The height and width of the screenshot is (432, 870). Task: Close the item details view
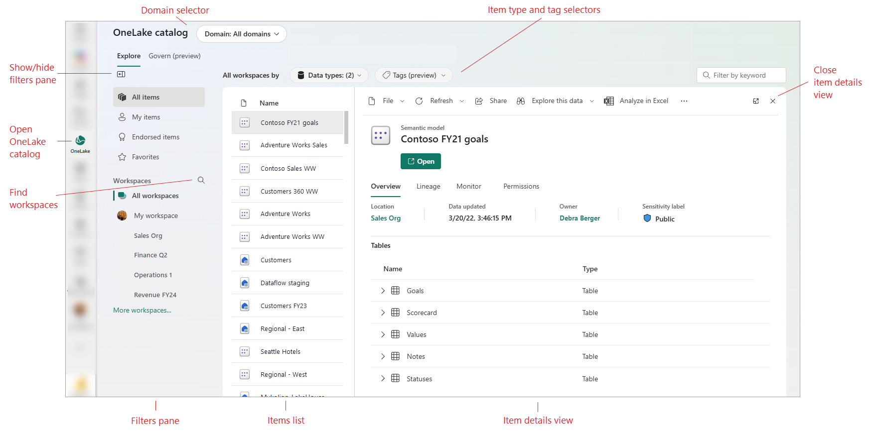(773, 101)
